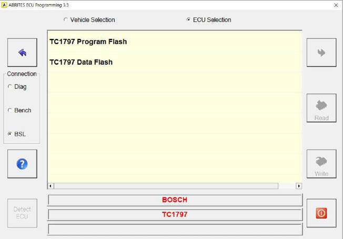
Task: Click the grey forward arrow button
Action: (x=321, y=53)
